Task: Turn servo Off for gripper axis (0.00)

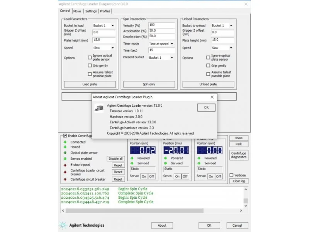Action: coord(219,176)
